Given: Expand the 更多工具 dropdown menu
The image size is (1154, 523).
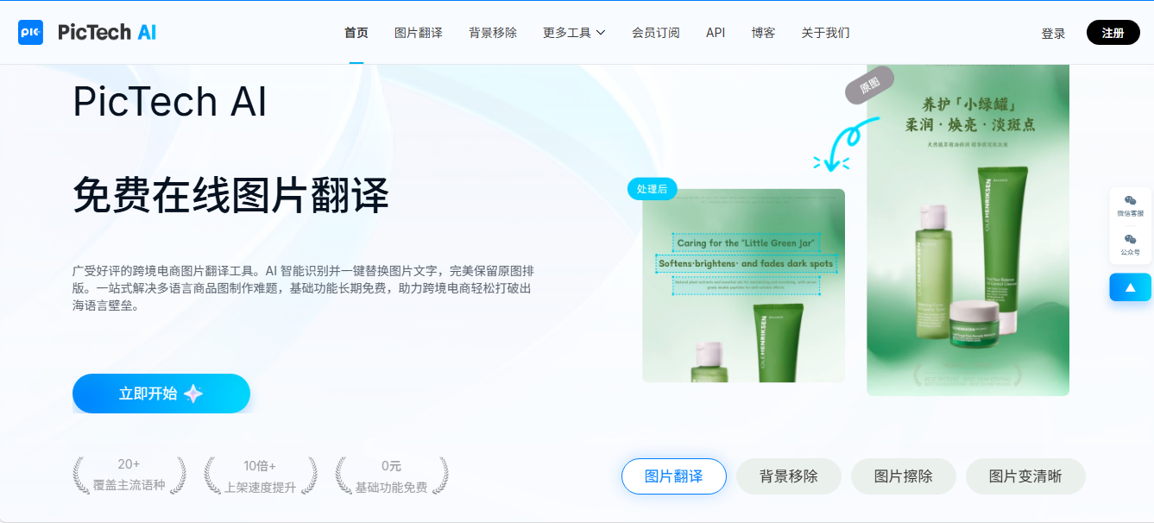Looking at the screenshot, I should tap(574, 33).
